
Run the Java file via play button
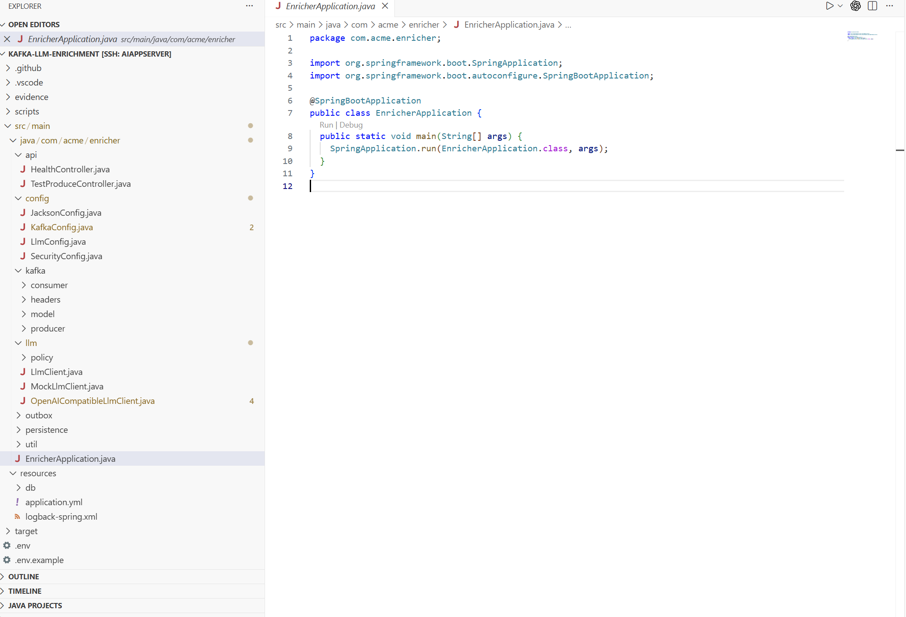point(830,6)
